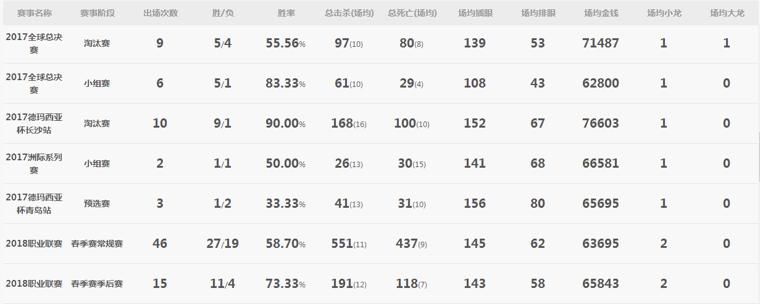Select the 春季赛常规赛 stage cell
This screenshot has height=304, width=760.
pos(97,244)
